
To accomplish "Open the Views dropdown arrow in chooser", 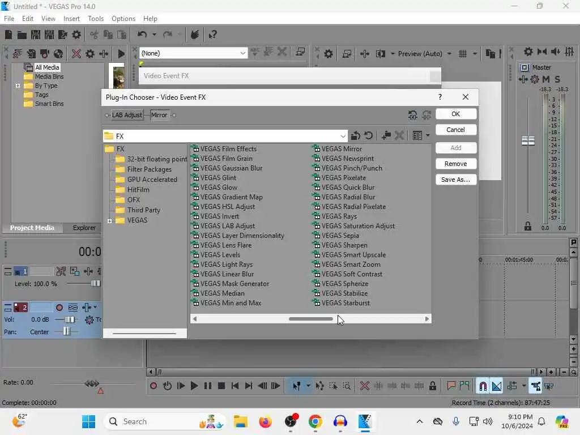I will [x=428, y=136].
